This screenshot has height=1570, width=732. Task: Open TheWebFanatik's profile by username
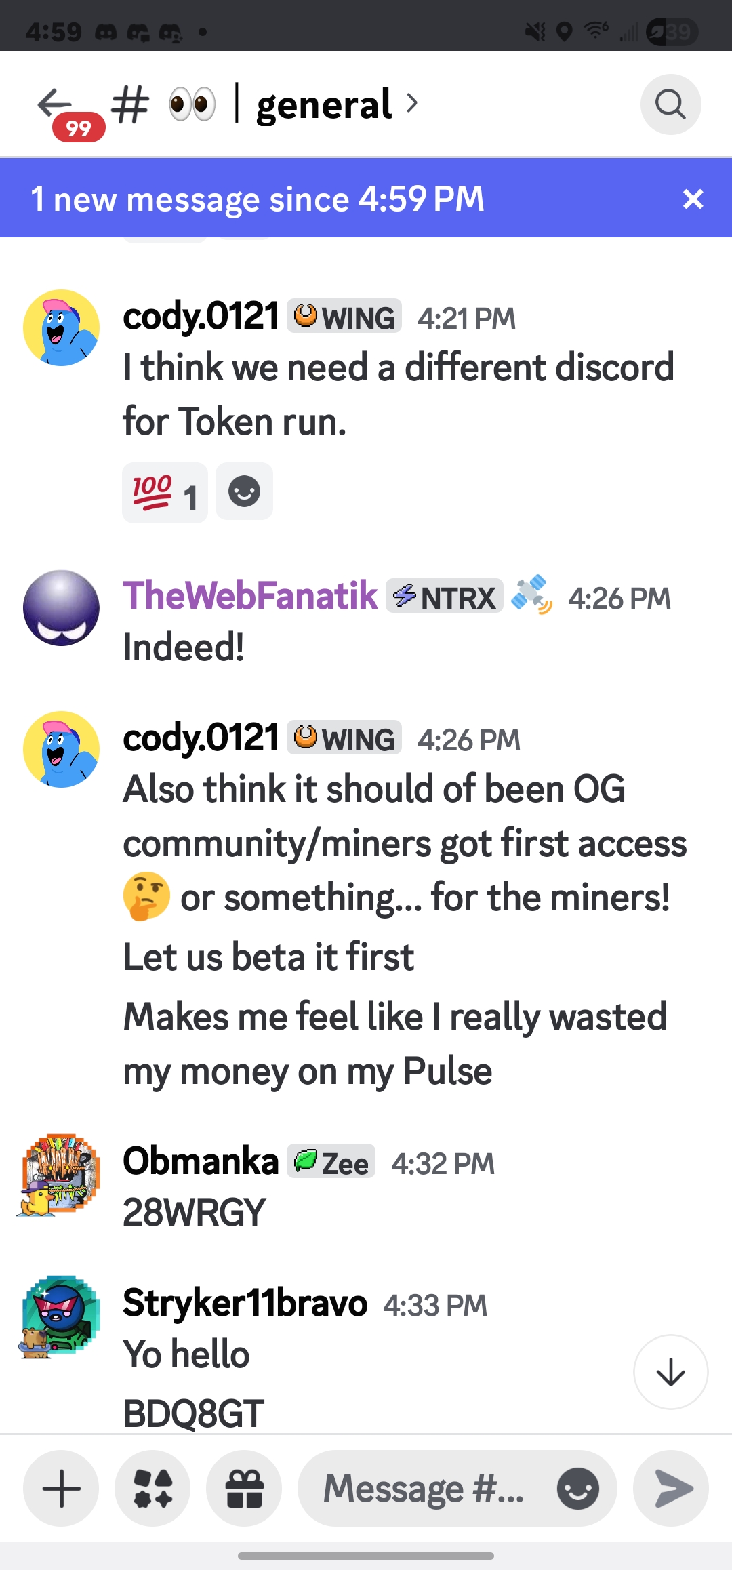click(250, 596)
